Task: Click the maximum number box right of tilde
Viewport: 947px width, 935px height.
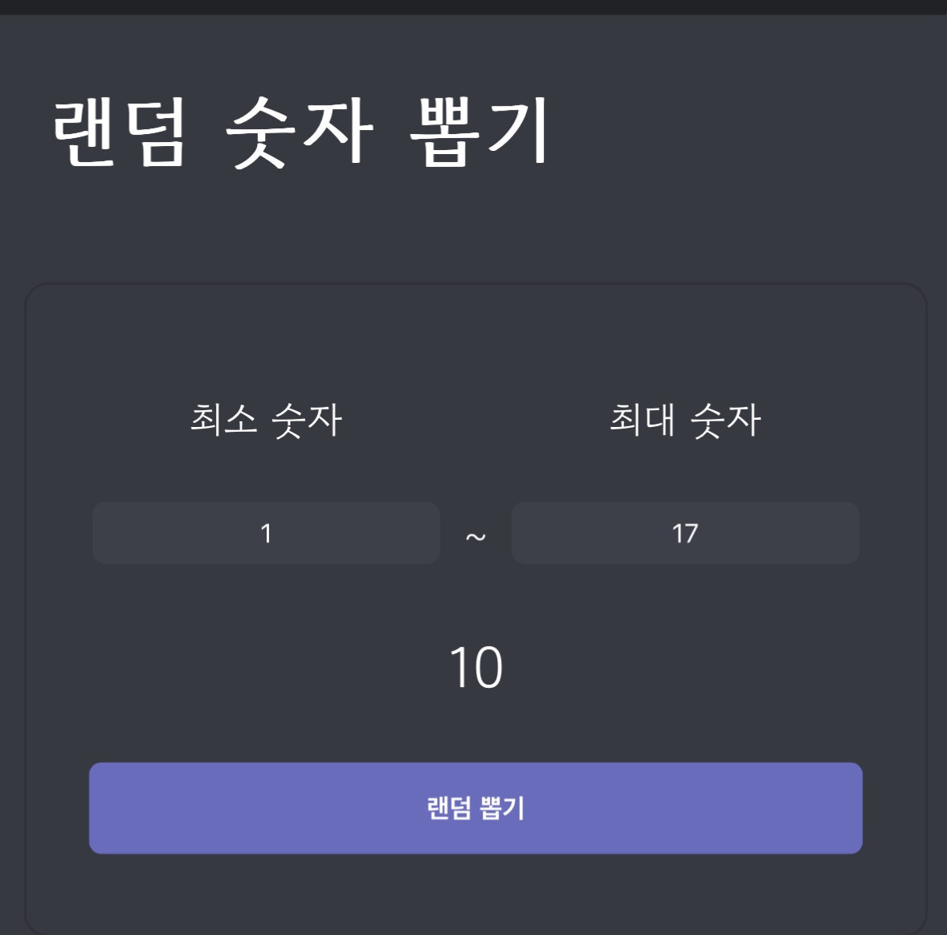Action: (685, 533)
